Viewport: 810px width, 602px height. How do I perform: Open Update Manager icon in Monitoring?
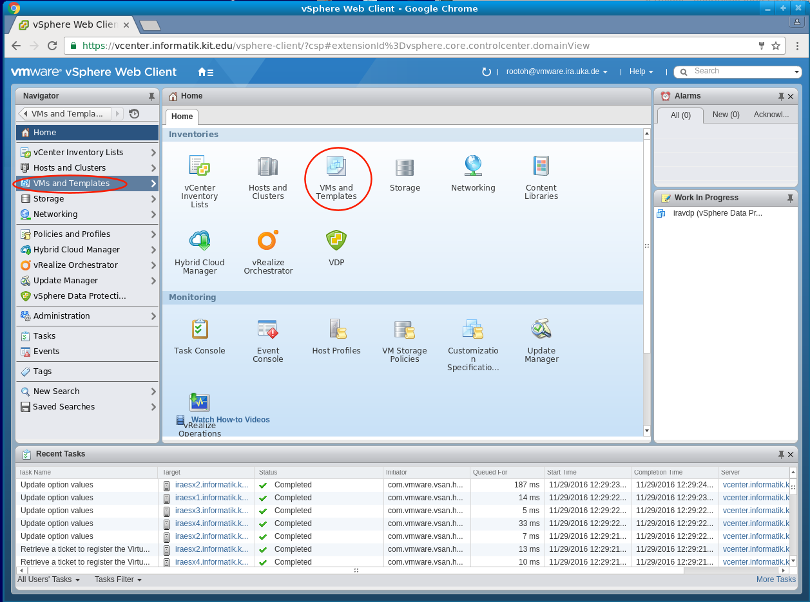click(541, 329)
